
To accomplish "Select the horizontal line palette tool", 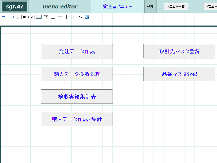I will [60, 17].
